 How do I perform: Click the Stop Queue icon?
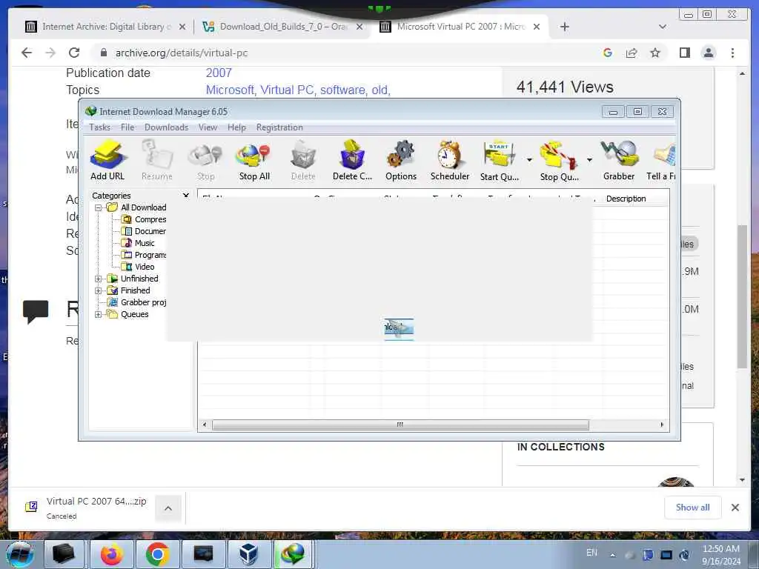559,160
